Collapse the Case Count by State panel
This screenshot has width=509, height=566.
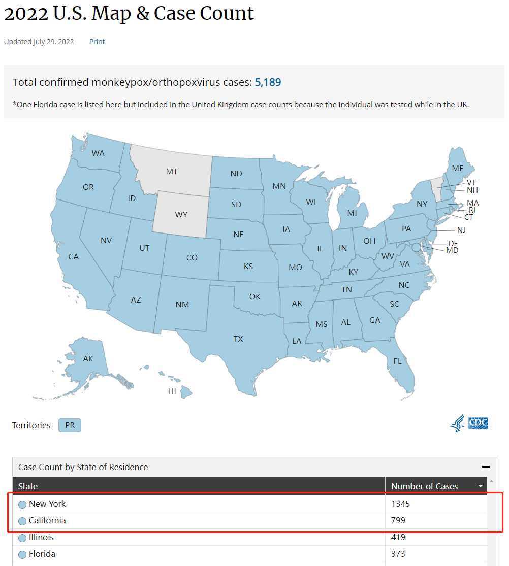click(x=486, y=467)
